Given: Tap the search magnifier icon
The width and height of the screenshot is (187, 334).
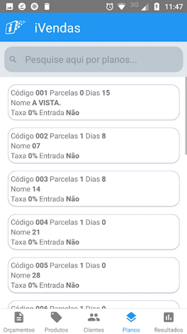Looking at the screenshot, I should pyautogui.click(x=13, y=60).
